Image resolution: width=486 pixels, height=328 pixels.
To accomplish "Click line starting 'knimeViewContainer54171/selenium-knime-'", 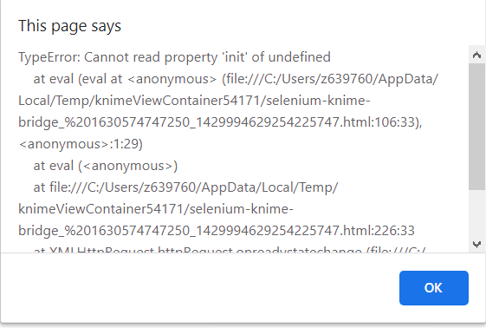I will [x=156, y=209].
